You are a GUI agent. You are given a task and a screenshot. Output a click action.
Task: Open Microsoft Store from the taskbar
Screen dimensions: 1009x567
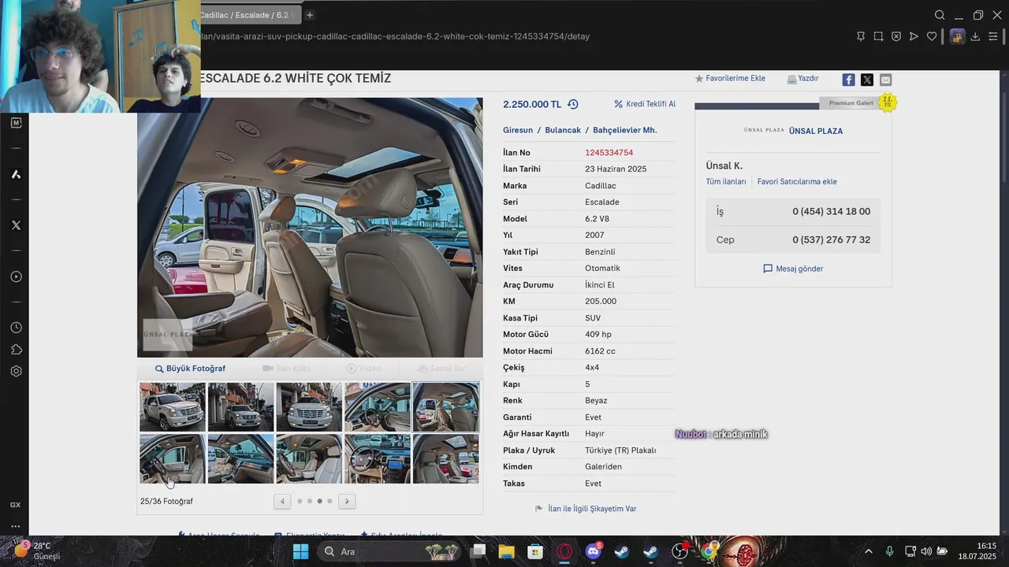tap(535, 551)
